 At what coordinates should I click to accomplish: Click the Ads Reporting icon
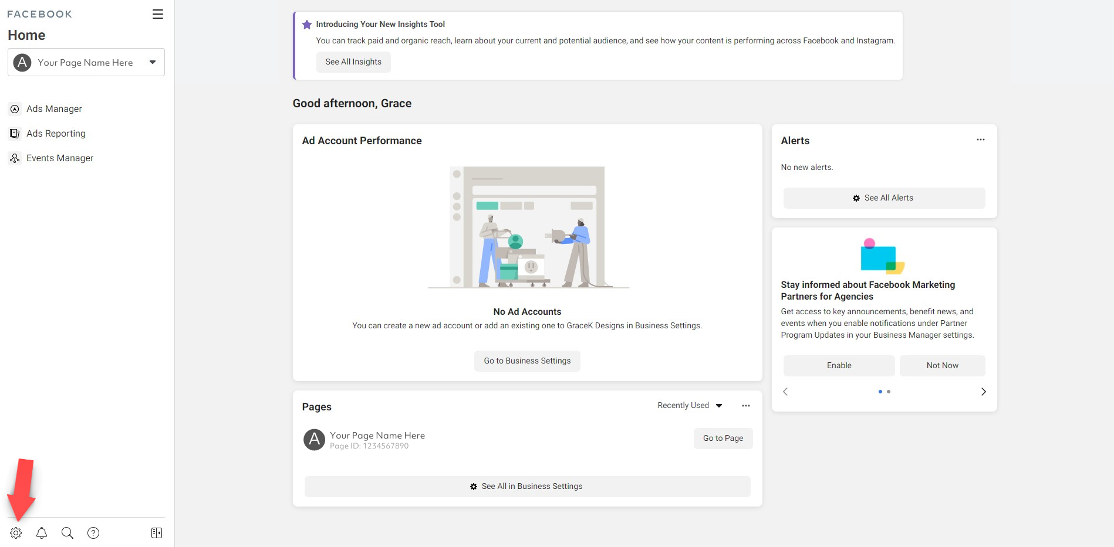coord(15,134)
